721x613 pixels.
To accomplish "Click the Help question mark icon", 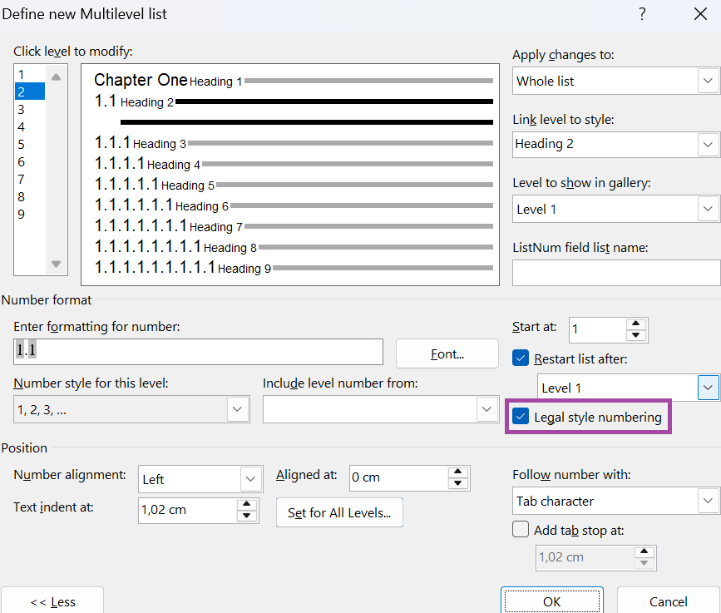I will 642,14.
